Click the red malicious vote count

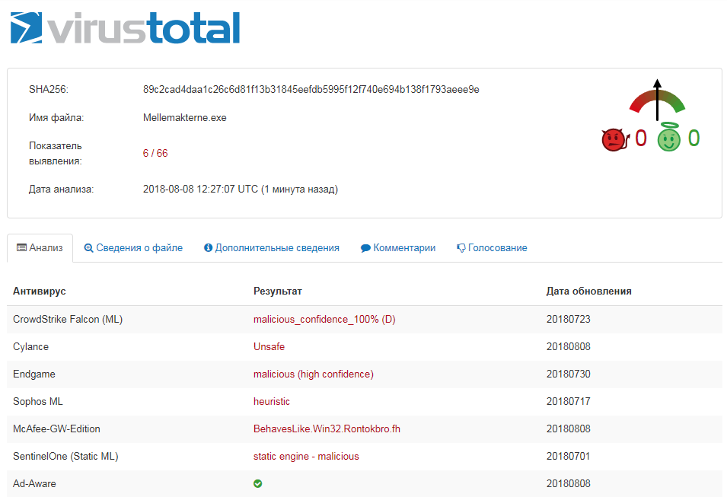coord(641,139)
